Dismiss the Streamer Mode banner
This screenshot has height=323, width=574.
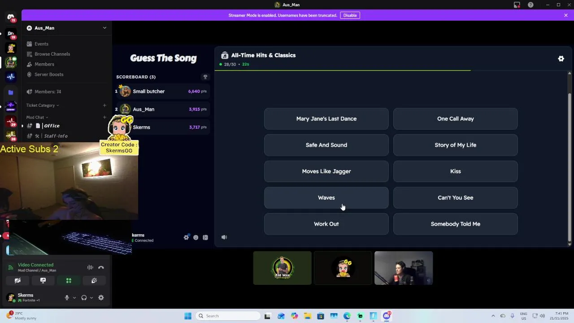566,15
